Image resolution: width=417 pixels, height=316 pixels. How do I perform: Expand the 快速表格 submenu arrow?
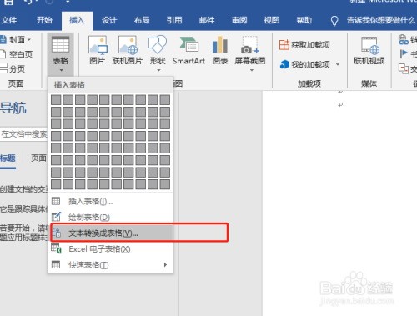pyautogui.click(x=165, y=265)
